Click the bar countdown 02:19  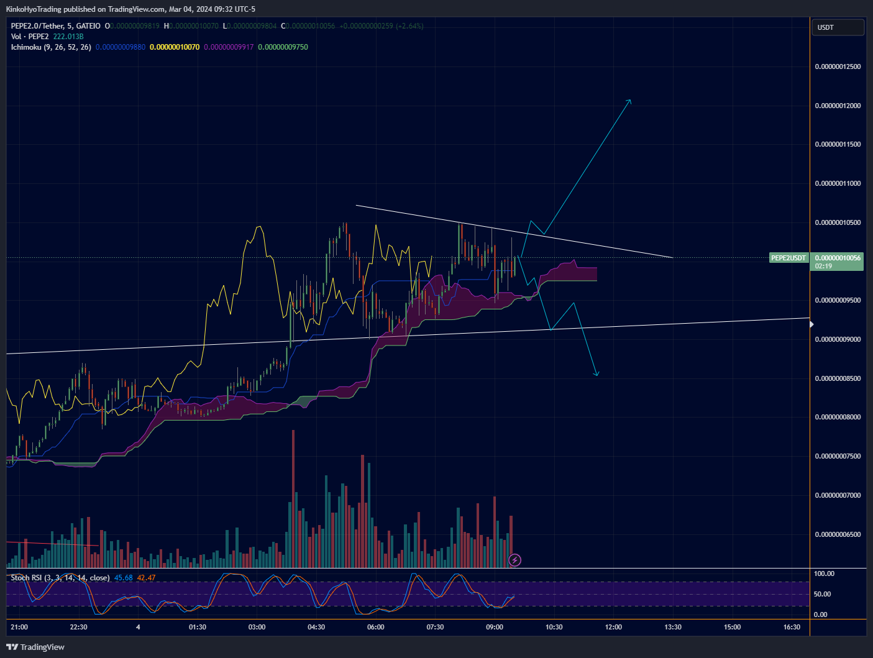click(823, 266)
